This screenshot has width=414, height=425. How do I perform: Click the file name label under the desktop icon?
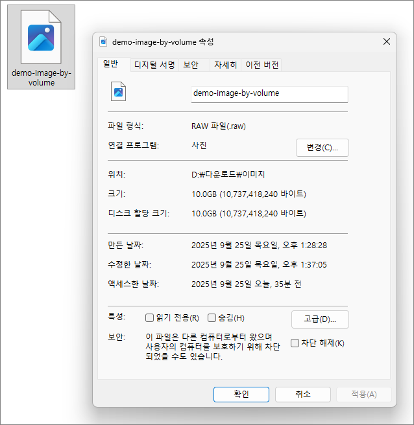click(x=41, y=78)
